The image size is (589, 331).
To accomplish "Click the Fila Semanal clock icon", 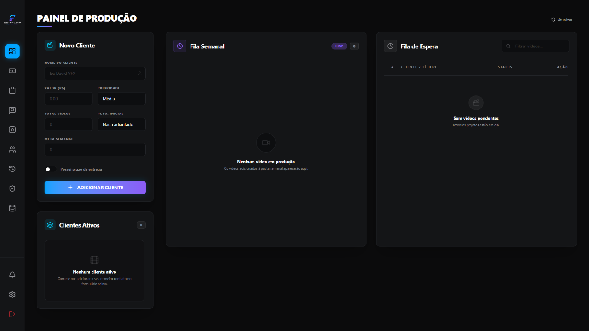I will [180, 46].
